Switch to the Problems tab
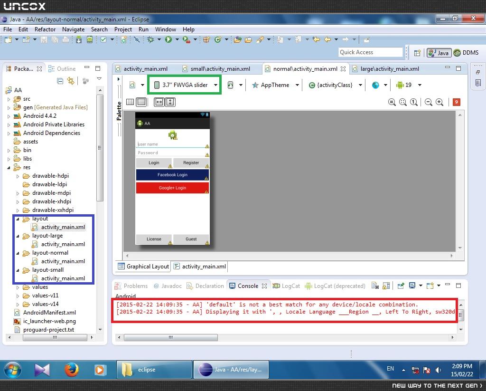486x391 pixels. 131,286
